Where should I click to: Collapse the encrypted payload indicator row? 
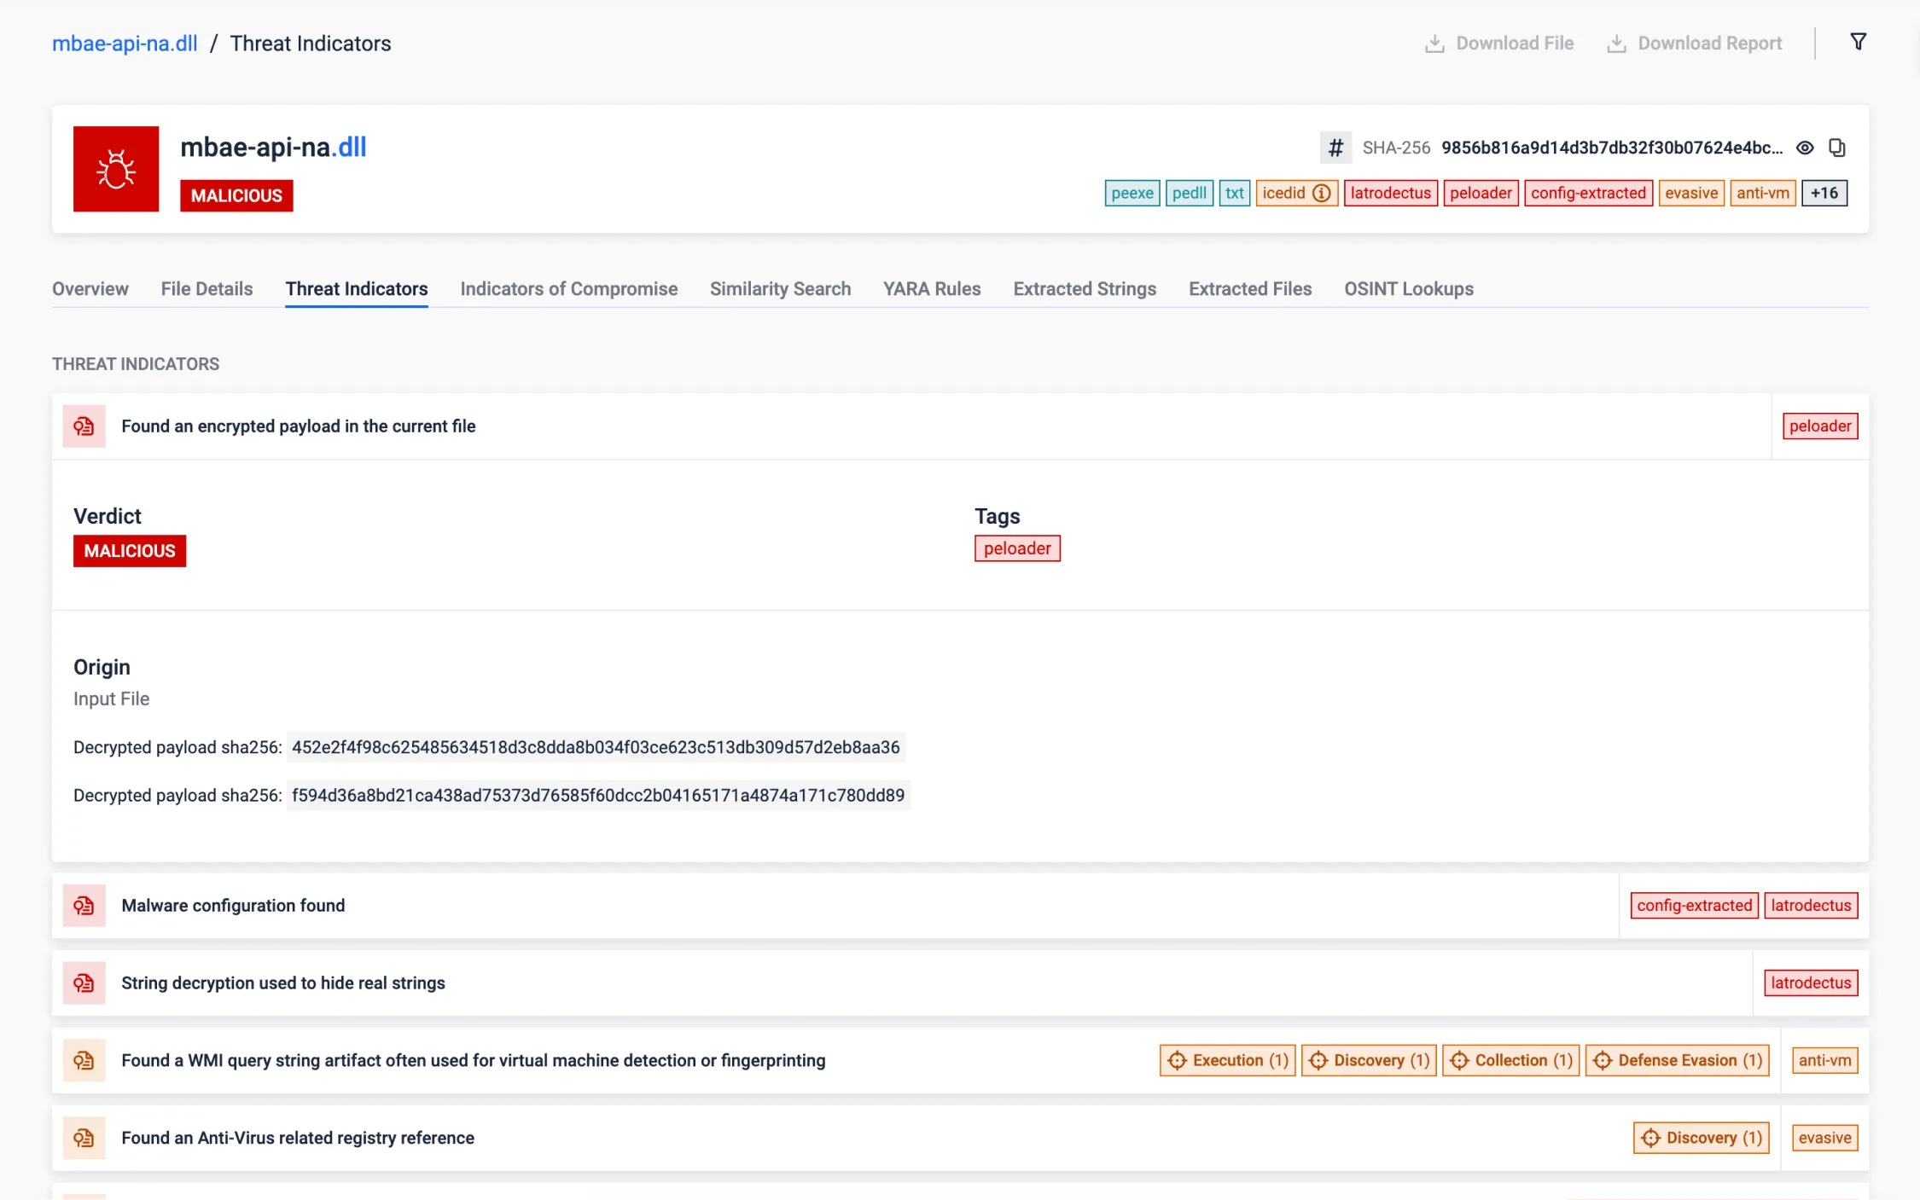pos(298,426)
